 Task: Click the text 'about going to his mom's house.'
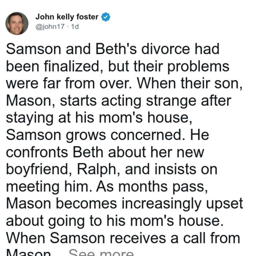(115, 221)
